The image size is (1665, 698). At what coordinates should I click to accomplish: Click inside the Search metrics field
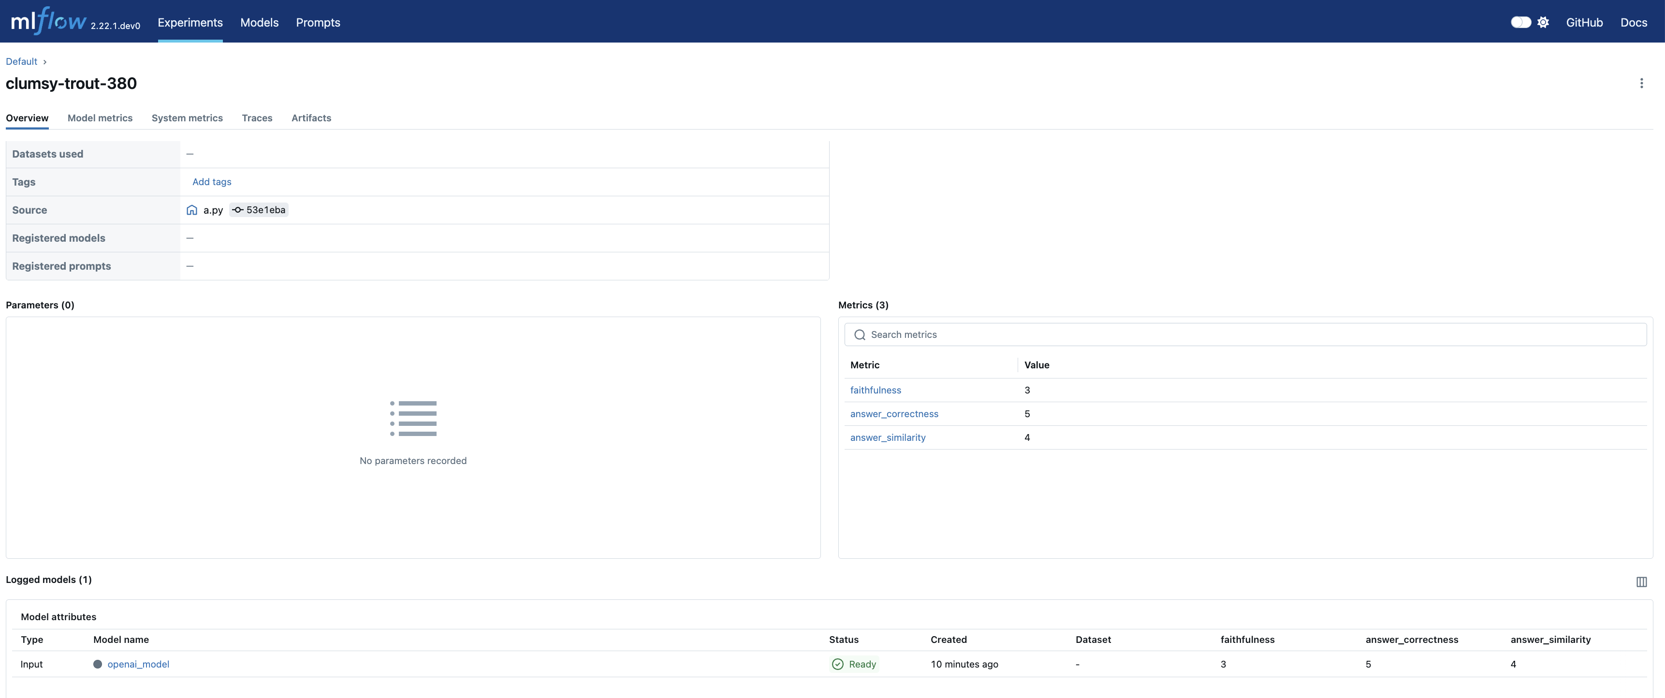pos(969,335)
